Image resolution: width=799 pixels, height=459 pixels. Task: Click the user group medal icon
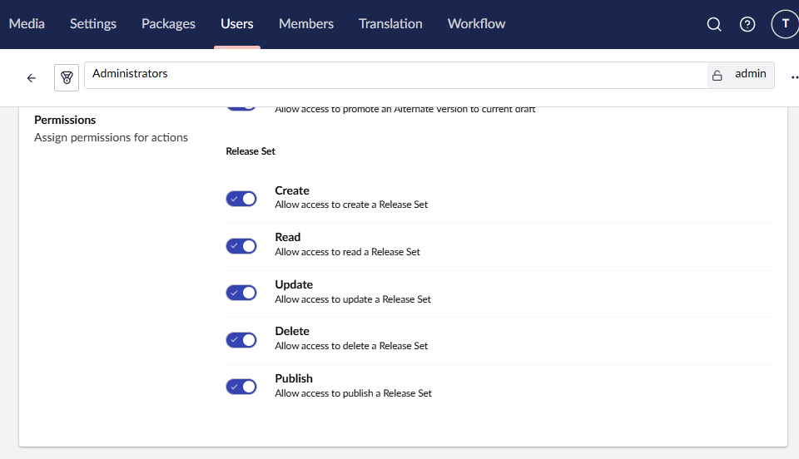tap(67, 77)
